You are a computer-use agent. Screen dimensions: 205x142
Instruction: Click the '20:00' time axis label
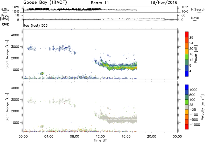click(151, 137)
